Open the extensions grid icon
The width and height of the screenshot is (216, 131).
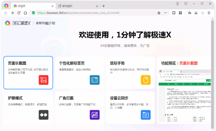[180, 13]
